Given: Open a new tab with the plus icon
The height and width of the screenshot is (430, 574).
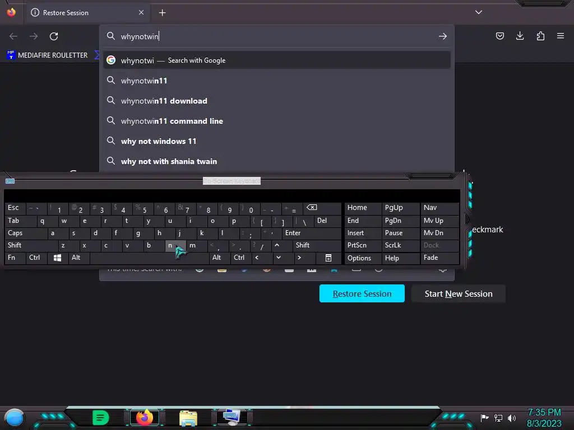Looking at the screenshot, I should click(162, 13).
